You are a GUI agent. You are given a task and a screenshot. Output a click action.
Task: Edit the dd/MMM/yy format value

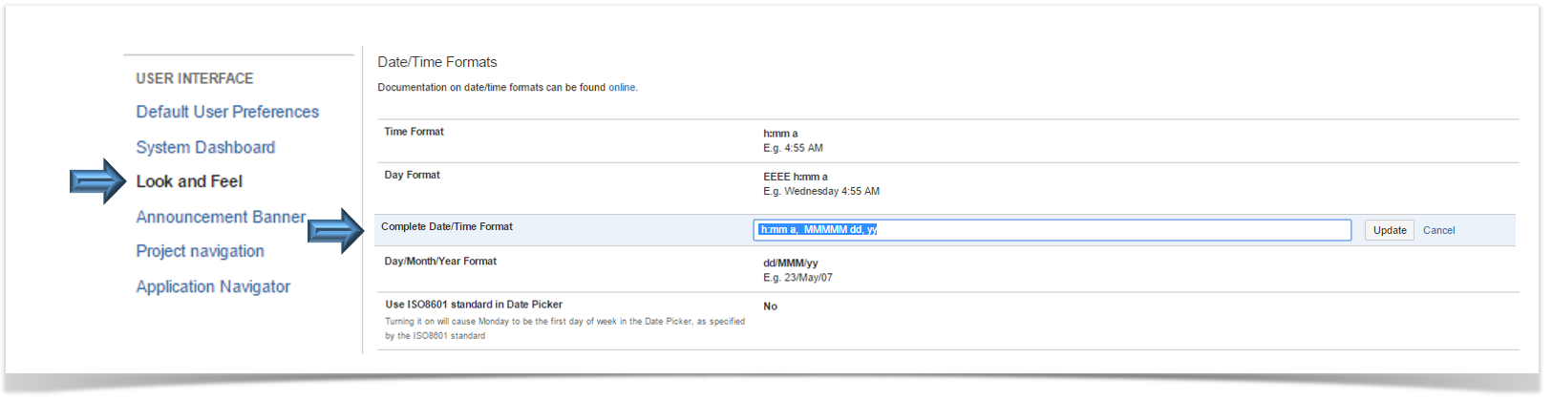click(790, 263)
